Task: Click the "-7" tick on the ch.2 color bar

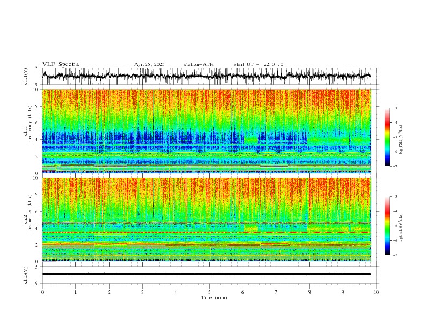Action: pyautogui.click(x=395, y=255)
